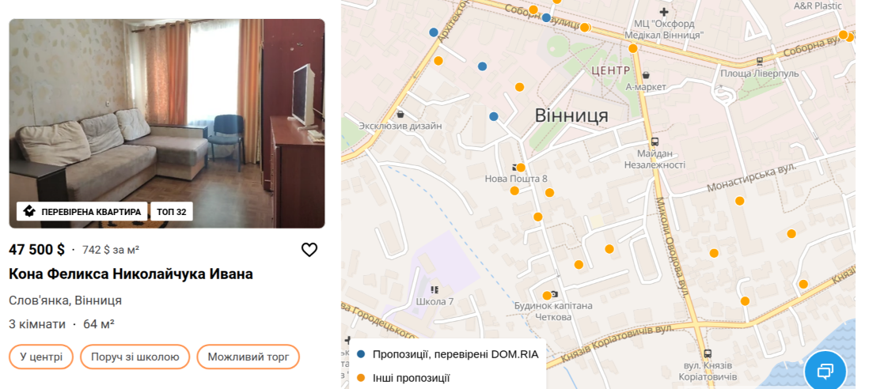Select Площа Ліверпуль transit stop icon
The width and height of the screenshot is (869, 389).
759,62
